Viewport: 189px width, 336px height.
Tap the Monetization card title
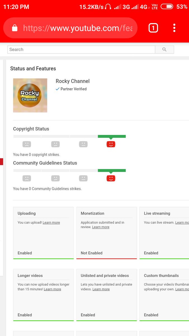tap(92, 213)
